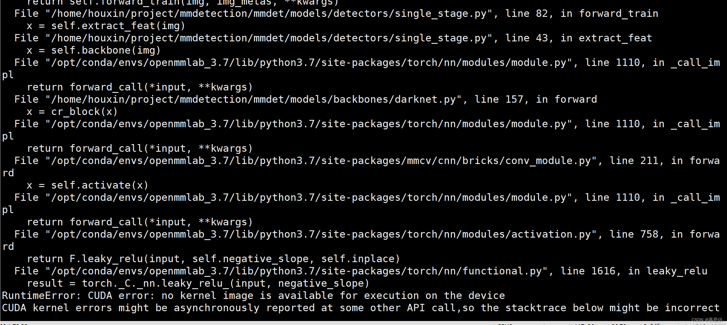The height and width of the screenshot is (325, 727).
Task: Click the 'result = torch._C._nn.leaky_relu_' line
Action: pyautogui.click(x=198, y=284)
